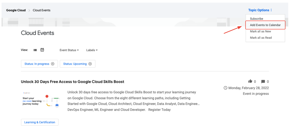Click the Learning & Certification label
Viewport: 290px width, 128px height.
(40, 122)
